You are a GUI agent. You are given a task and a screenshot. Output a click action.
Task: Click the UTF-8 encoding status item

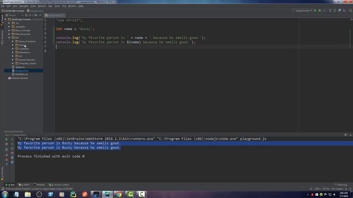[x=326, y=189]
